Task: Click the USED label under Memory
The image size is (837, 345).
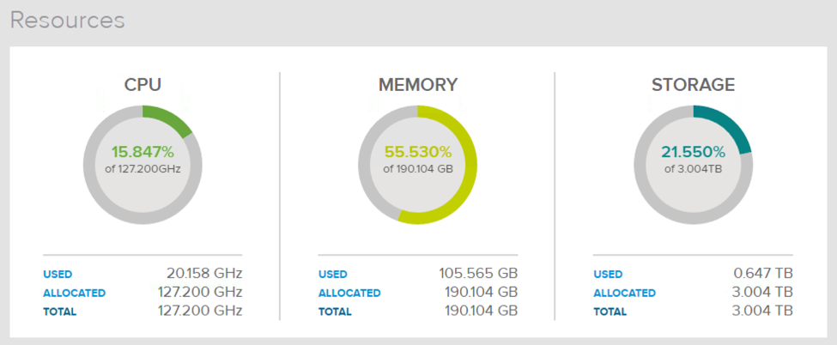Action: [332, 275]
